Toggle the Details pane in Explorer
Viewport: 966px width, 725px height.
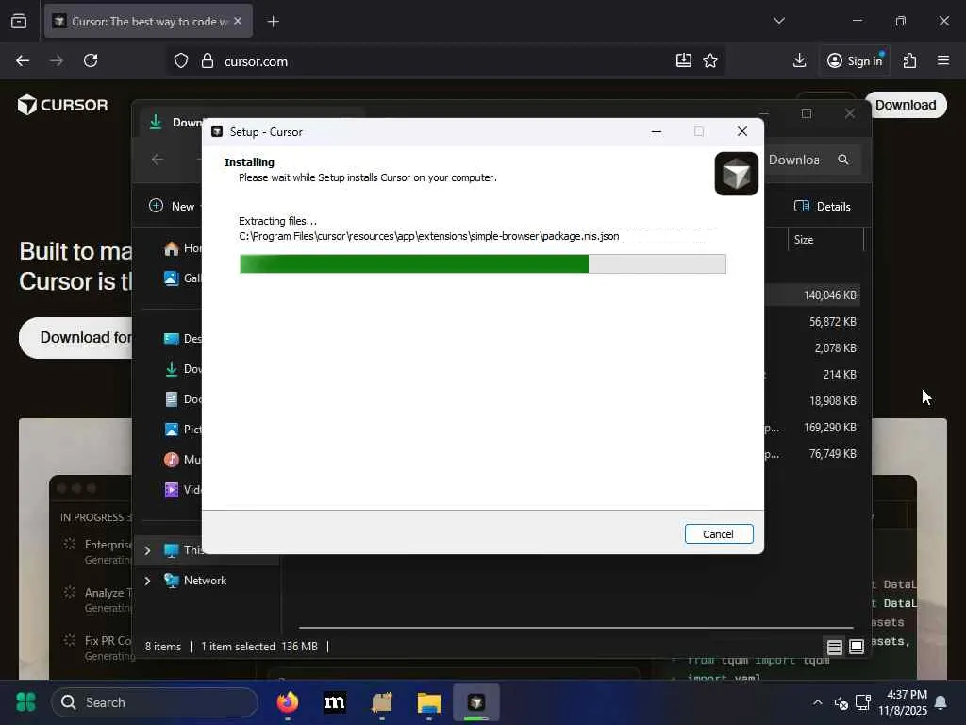(823, 207)
